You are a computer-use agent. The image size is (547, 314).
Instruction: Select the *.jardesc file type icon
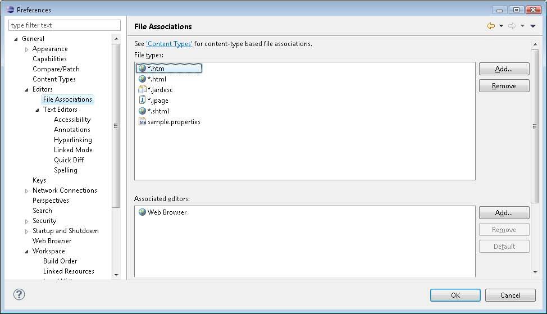click(142, 90)
